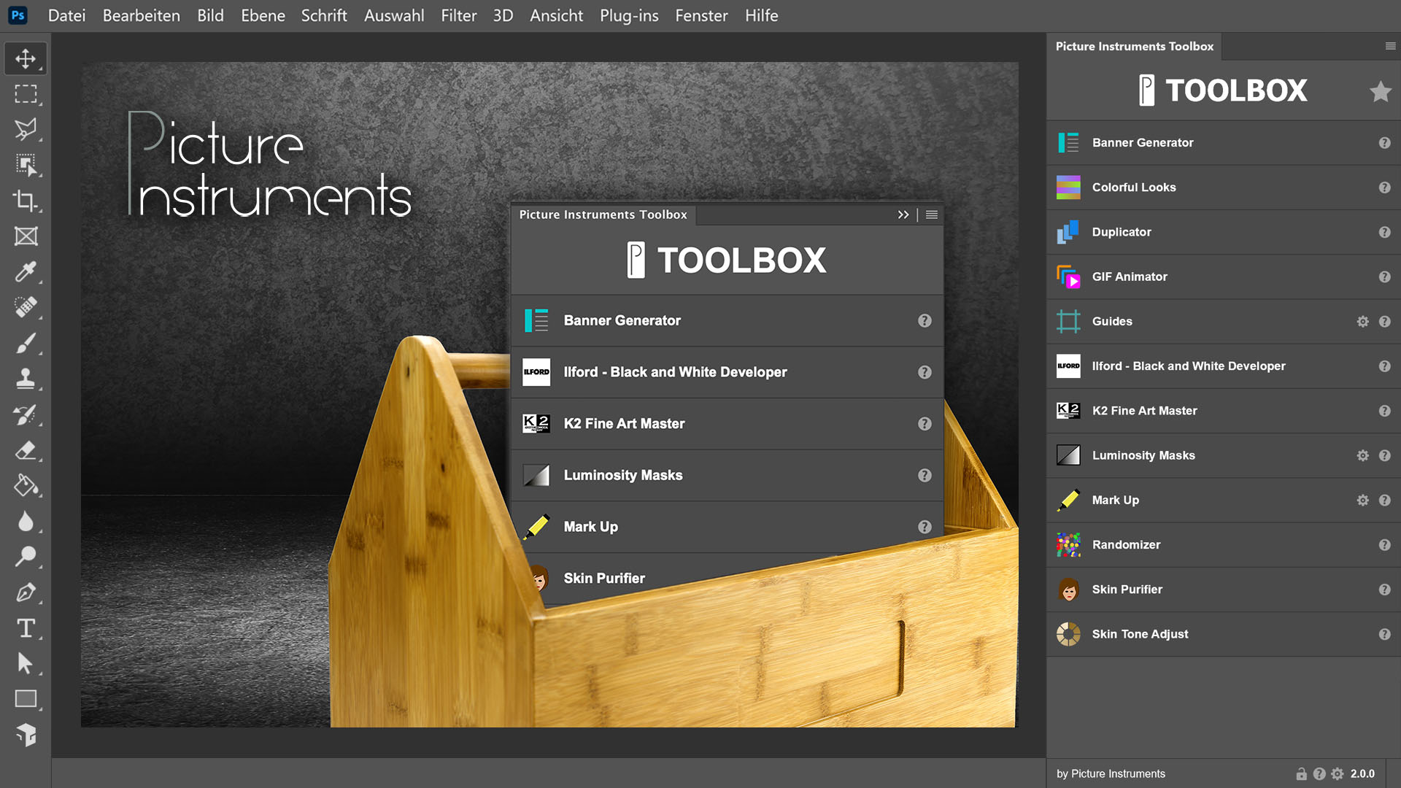1401x788 pixels.
Task: Select the Rectangular Marquee tool
Action: (26, 94)
